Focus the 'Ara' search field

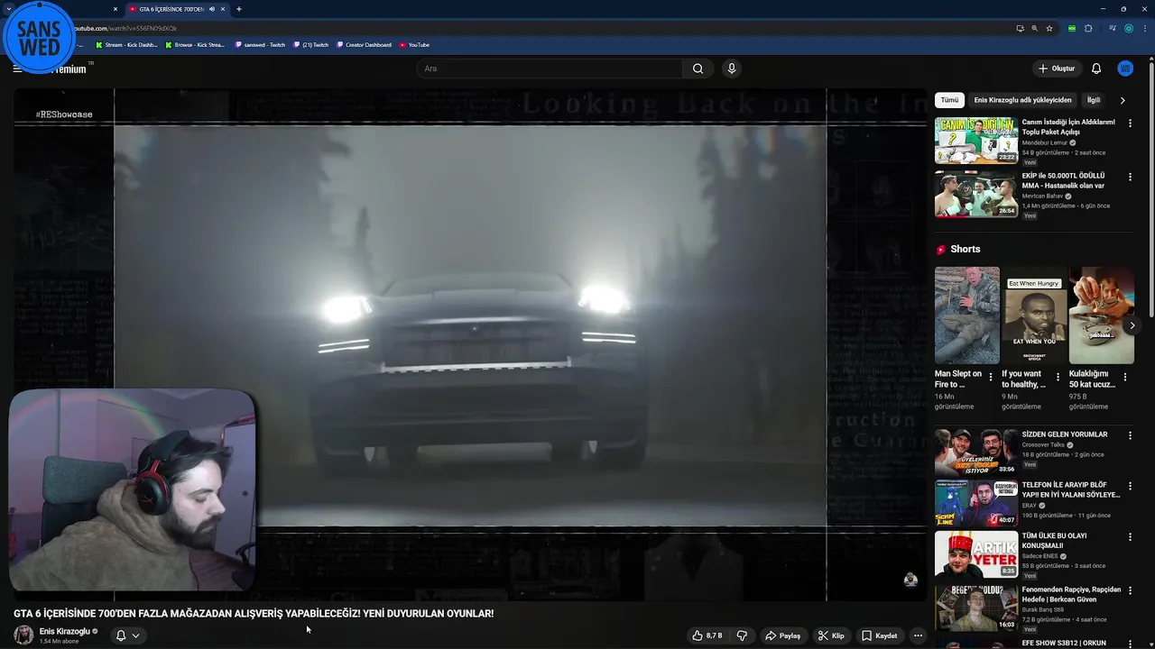click(550, 69)
